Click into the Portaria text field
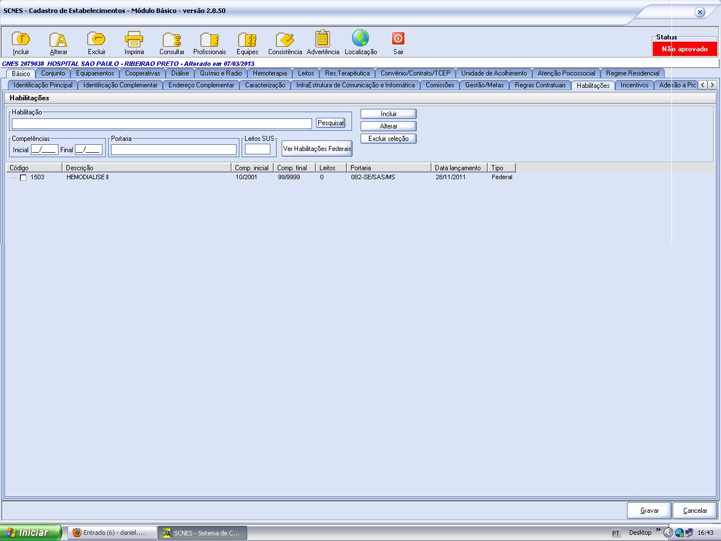The width and height of the screenshot is (721, 541). (x=173, y=149)
